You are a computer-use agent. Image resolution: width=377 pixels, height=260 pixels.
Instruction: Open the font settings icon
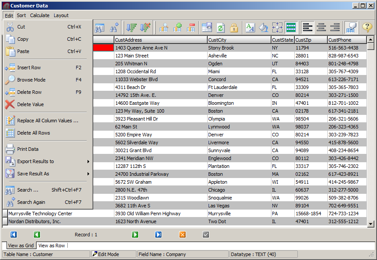[x=250, y=28]
